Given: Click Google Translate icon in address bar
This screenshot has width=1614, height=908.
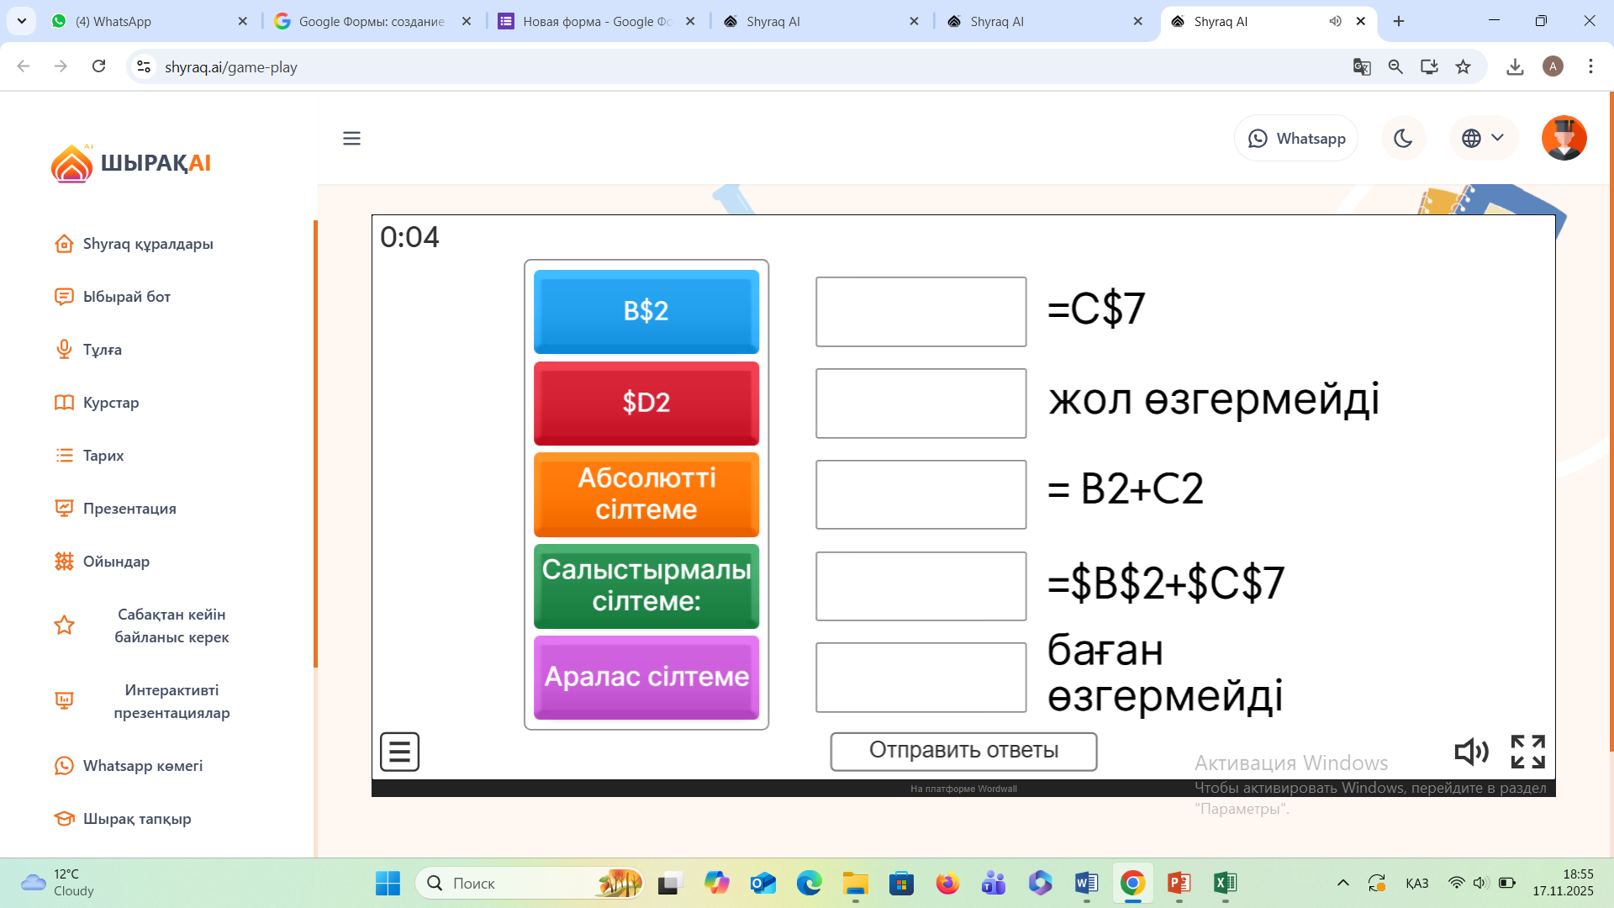Looking at the screenshot, I should [x=1362, y=67].
